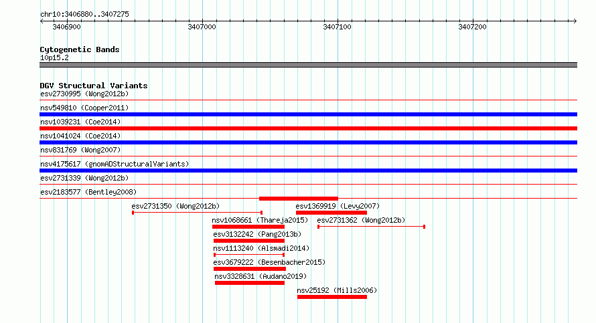Click the esv3679222 (Besenbacher2015) label
Image resolution: width=596 pixels, height=323 pixels.
click(269, 262)
